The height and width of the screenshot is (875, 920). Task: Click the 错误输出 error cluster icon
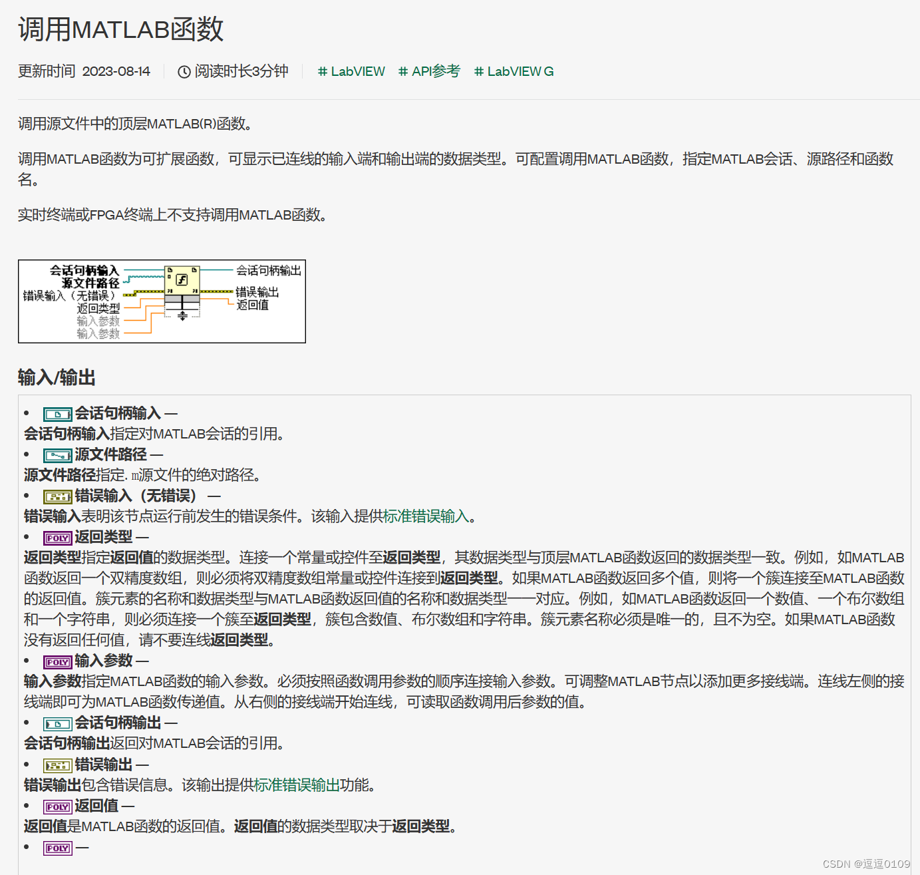tap(57, 765)
